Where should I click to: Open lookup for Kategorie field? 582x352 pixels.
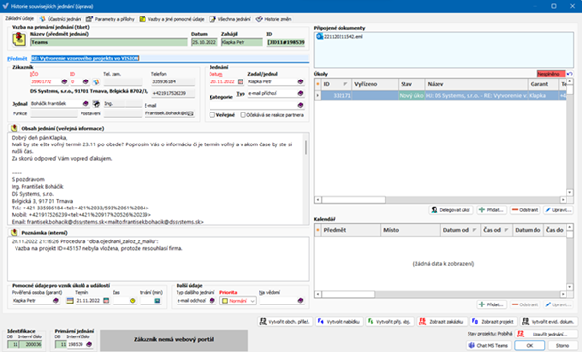(x=300, y=105)
